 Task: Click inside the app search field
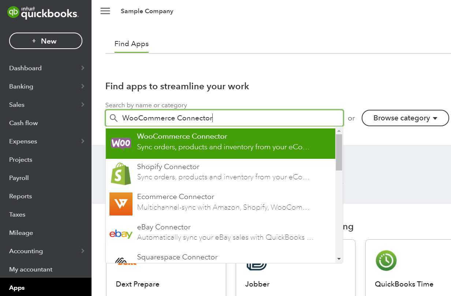click(x=224, y=118)
